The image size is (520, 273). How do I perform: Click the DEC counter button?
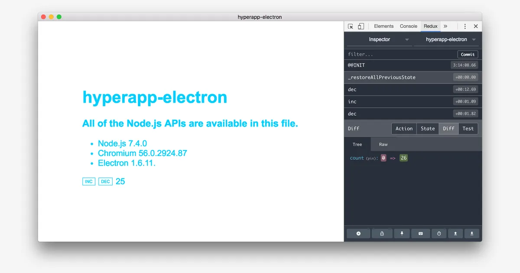click(105, 182)
